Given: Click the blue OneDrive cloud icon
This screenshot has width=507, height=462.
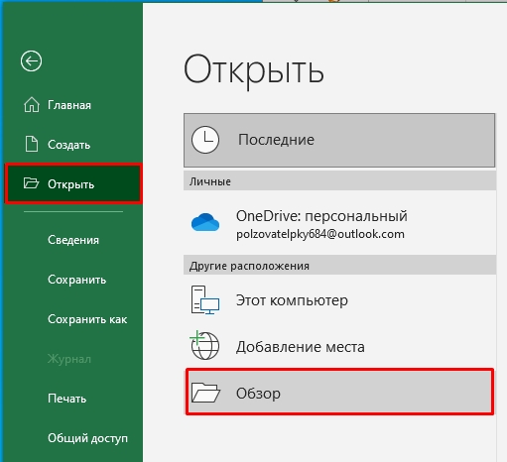Looking at the screenshot, I should [205, 222].
